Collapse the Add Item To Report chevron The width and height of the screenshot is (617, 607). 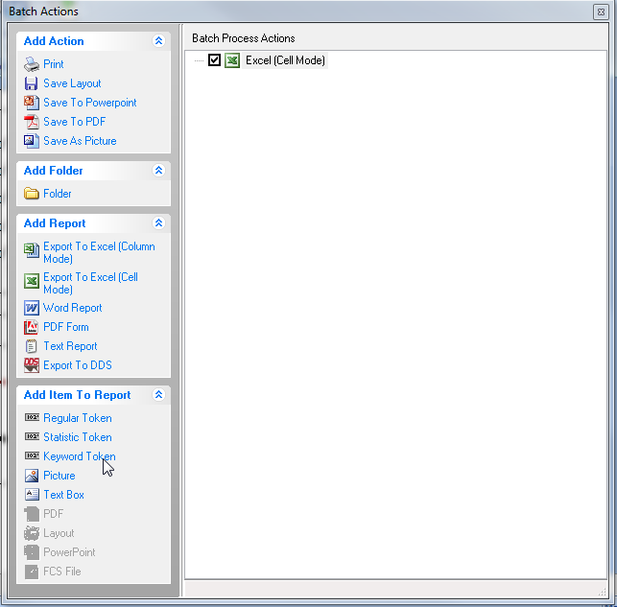[x=158, y=394]
